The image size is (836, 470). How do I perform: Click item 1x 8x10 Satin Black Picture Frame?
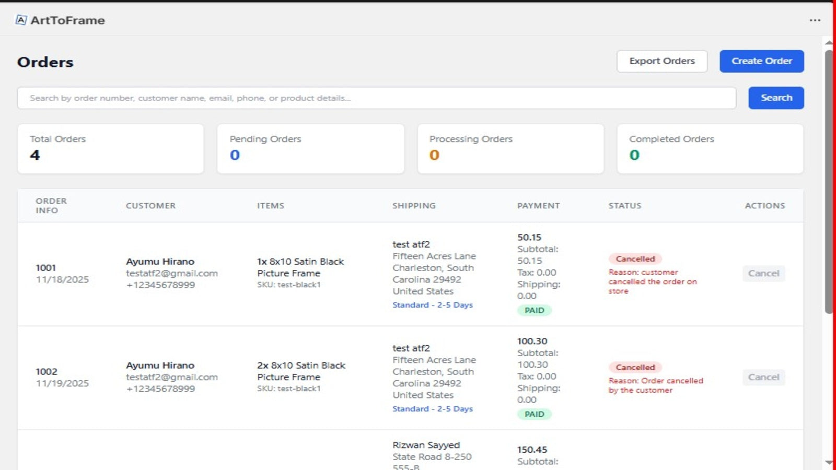(x=300, y=267)
